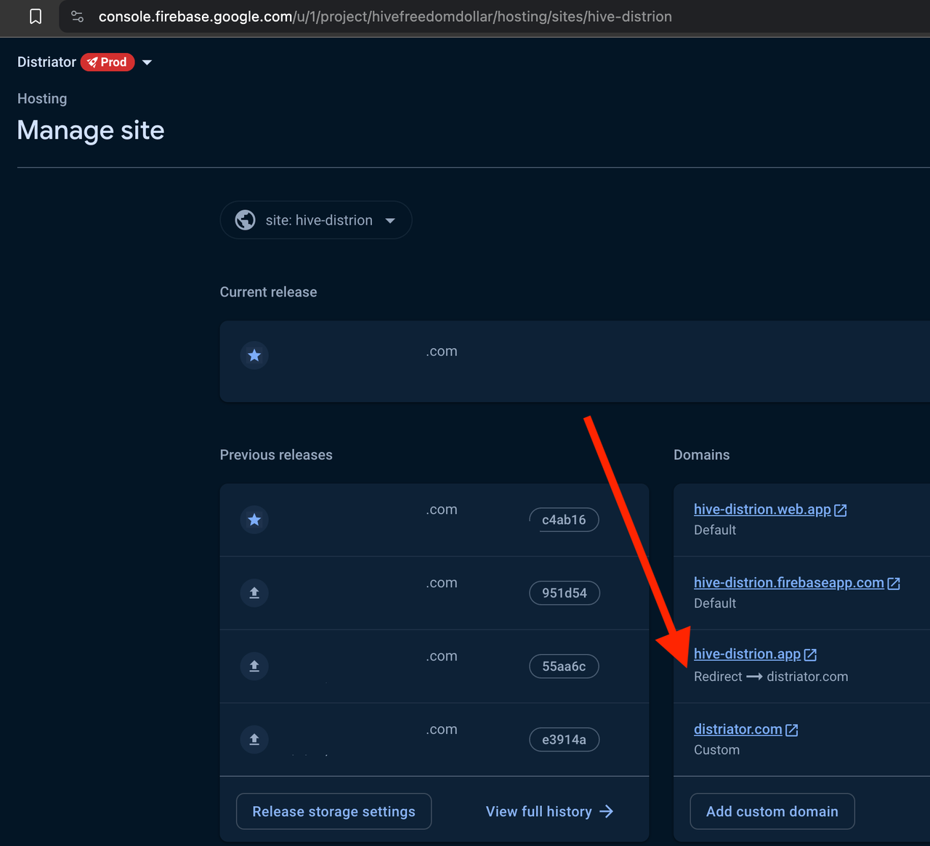Open hive-distrion.app domain link
This screenshot has height=846, width=930.
[x=747, y=654]
